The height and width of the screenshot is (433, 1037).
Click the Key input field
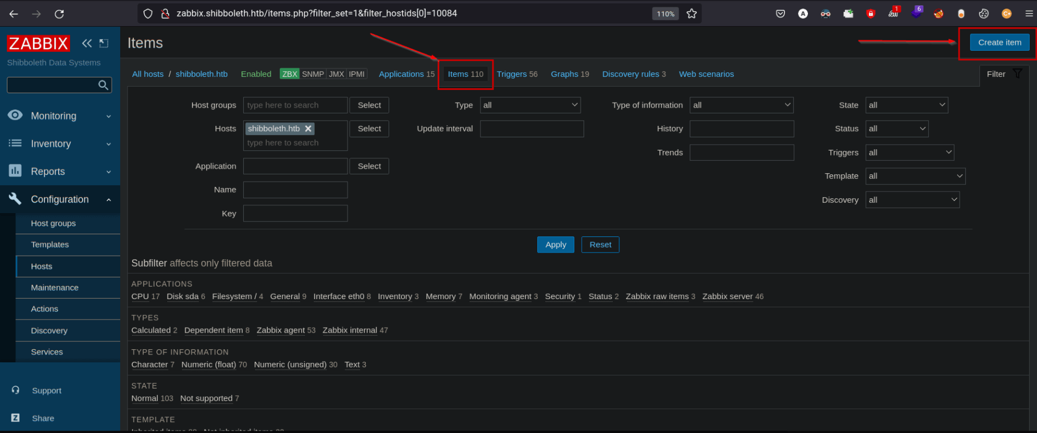[x=295, y=214]
